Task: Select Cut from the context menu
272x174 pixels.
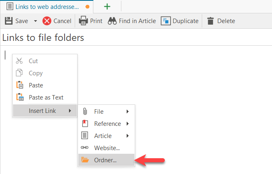Action: click(33, 61)
